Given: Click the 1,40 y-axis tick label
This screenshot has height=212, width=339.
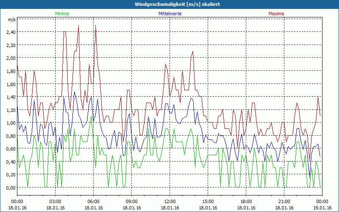Looking at the screenshot, I should click(10, 97).
